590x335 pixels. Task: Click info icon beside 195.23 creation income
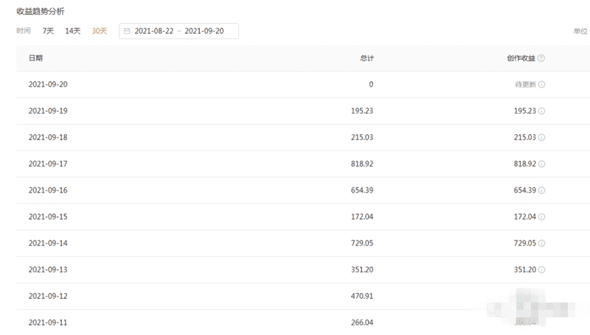pyautogui.click(x=541, y=111)
